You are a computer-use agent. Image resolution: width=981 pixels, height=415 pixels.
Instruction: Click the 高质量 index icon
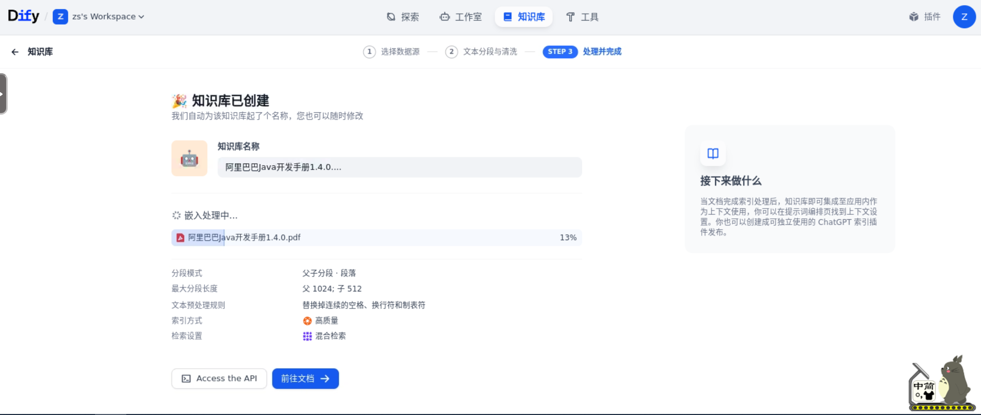(x=307, y=321)
